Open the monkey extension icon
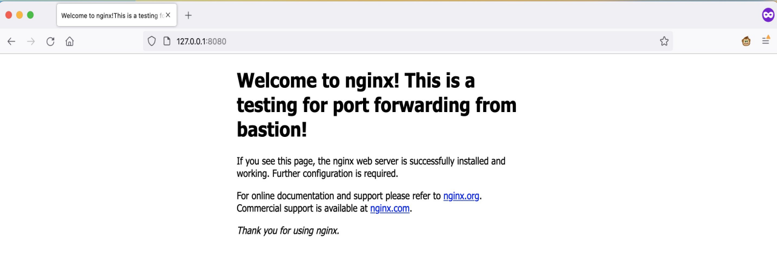777x275 pixels. [747, 42]
